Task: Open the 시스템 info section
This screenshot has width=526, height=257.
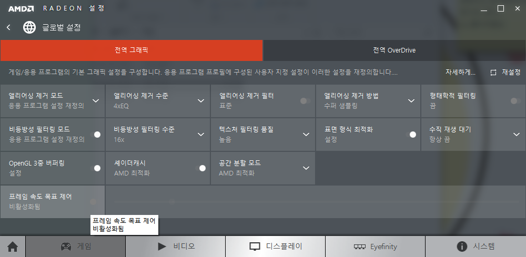Action: [476, 246]
